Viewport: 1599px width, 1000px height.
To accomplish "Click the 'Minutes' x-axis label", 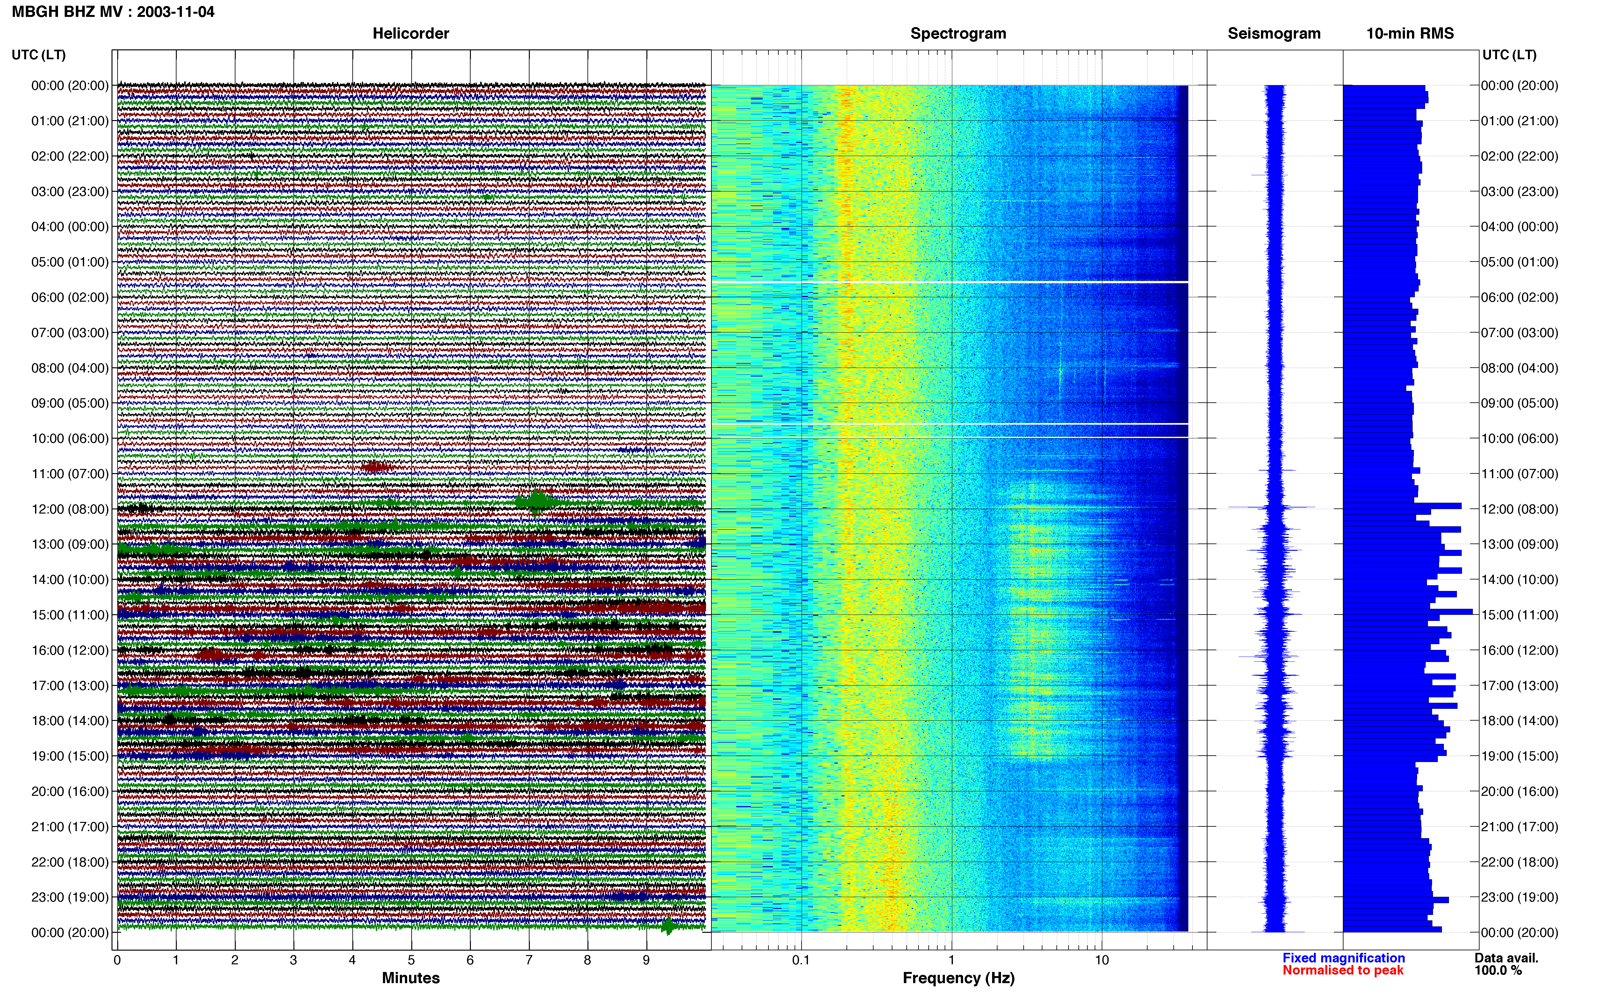I will tap(411, 977).
